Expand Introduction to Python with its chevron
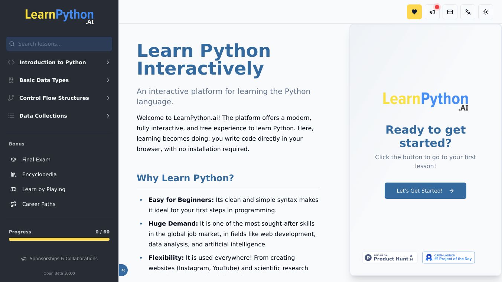The width and height of the screenshot is (502, 282). (x=108, y=62)
